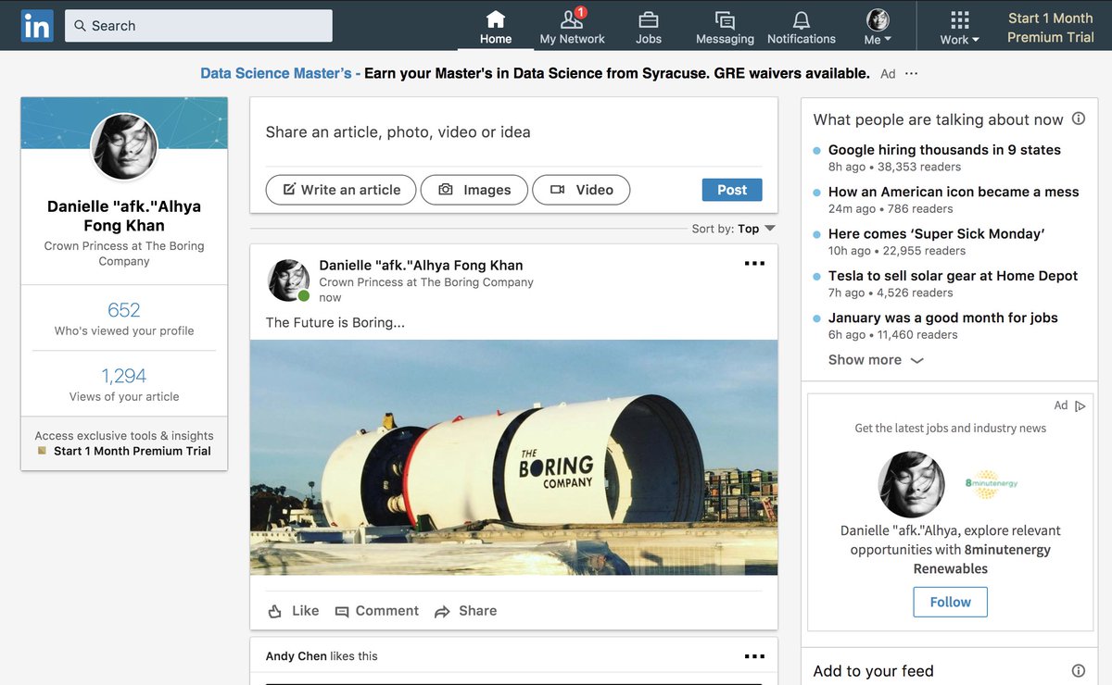
Task: Expand the Me account dropdown
Action: pyautogui.click(x=878, y=40)
